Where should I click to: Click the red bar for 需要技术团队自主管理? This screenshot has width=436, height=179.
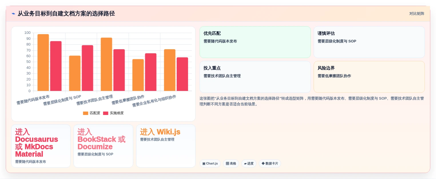pos(119,70)
